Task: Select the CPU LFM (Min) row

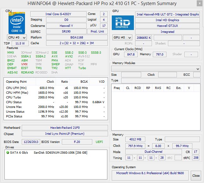Action: (55, 88)
